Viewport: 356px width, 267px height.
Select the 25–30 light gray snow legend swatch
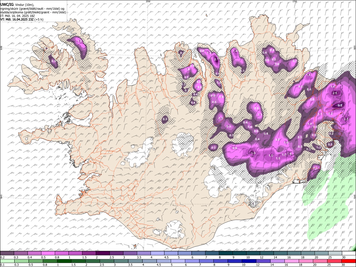(x=336, y=253)
